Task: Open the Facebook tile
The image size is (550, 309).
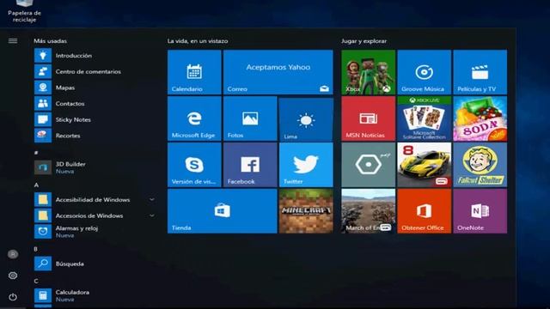Action: tap(250, 165)
